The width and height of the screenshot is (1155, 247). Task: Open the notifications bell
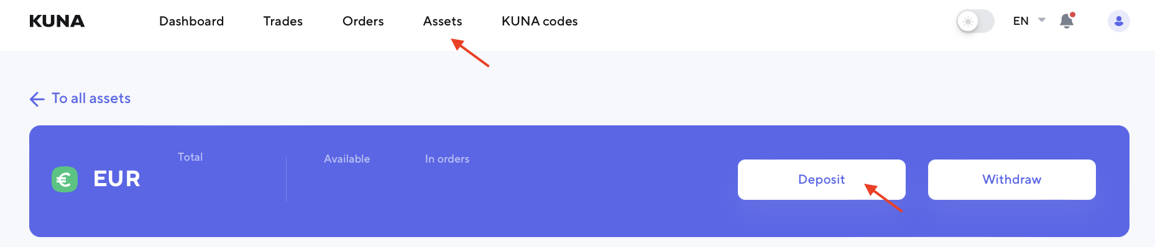[1067, 21]
